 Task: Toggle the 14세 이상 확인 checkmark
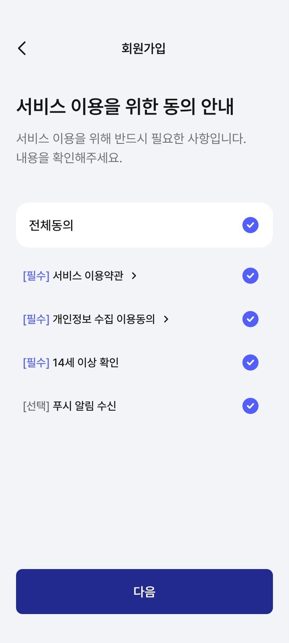tap(250, 362)
